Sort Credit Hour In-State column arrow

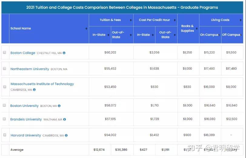tap(153, 35)
